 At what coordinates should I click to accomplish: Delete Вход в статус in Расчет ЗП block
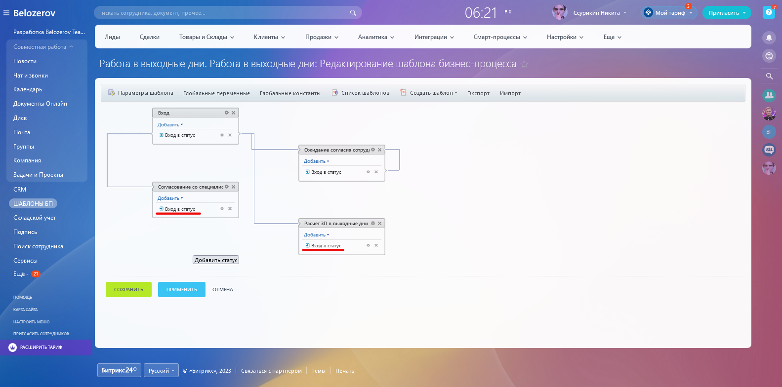tap(376, 245)
